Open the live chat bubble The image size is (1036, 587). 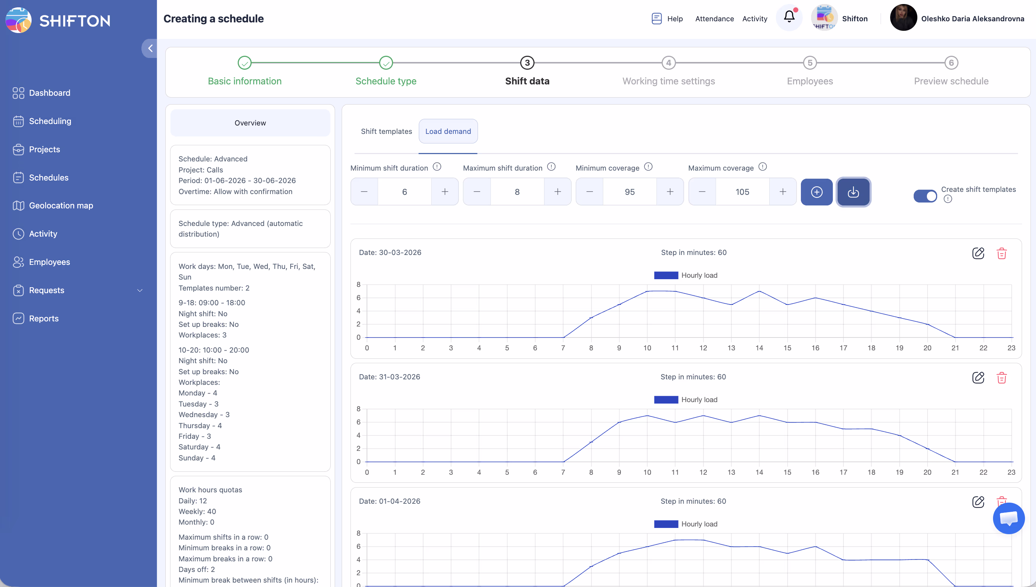click(x=1008, y=518)
